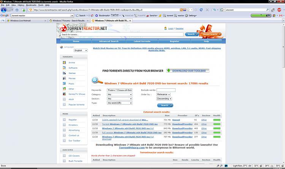
Task: Switch to Windows 7 Forums Search Results tab
Action: [69, 21]
